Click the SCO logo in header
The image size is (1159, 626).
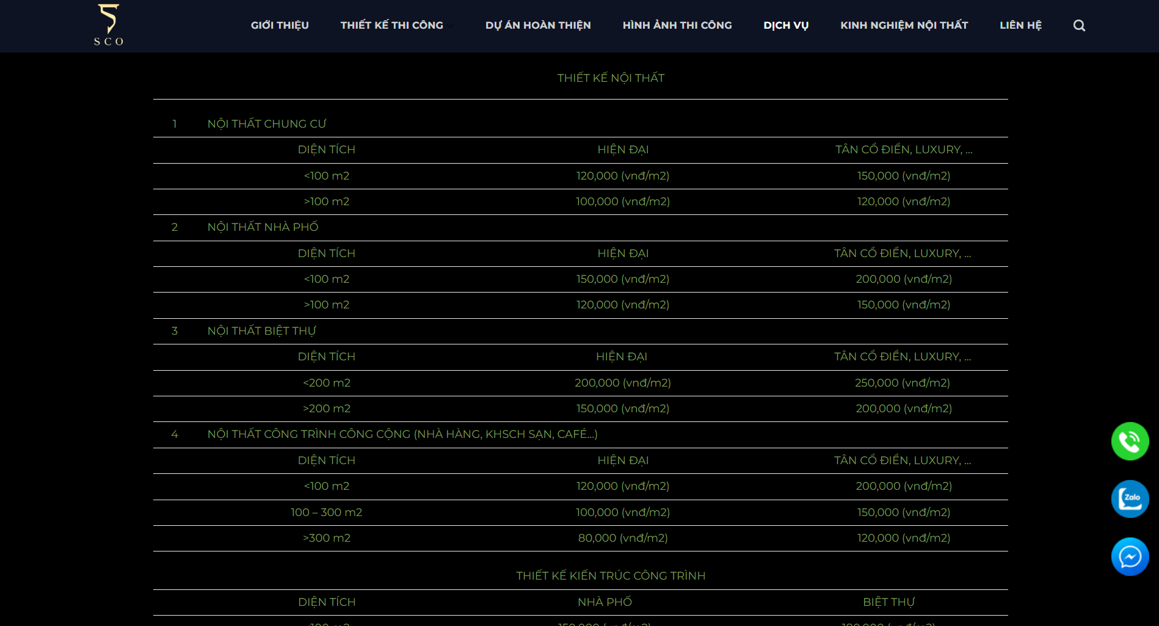pos(109,25)
